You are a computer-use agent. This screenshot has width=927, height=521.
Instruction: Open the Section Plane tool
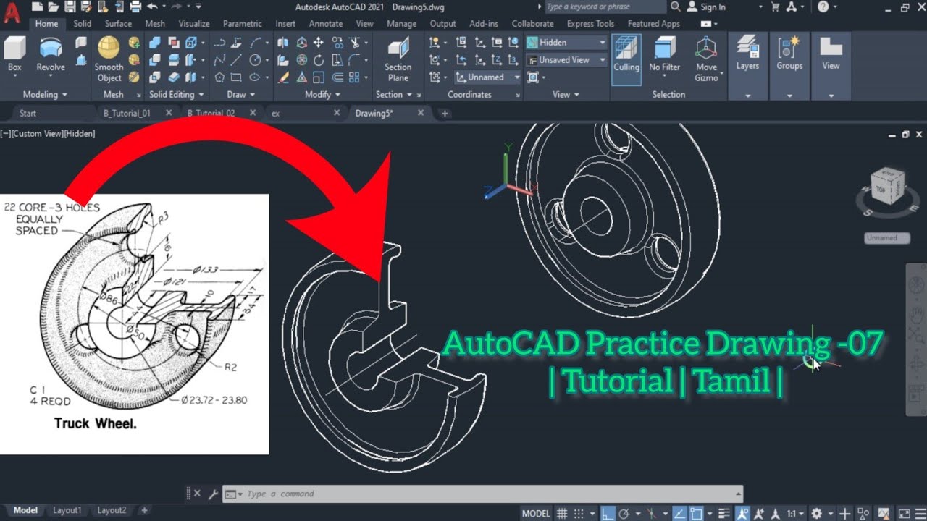[x=398, y=59]
